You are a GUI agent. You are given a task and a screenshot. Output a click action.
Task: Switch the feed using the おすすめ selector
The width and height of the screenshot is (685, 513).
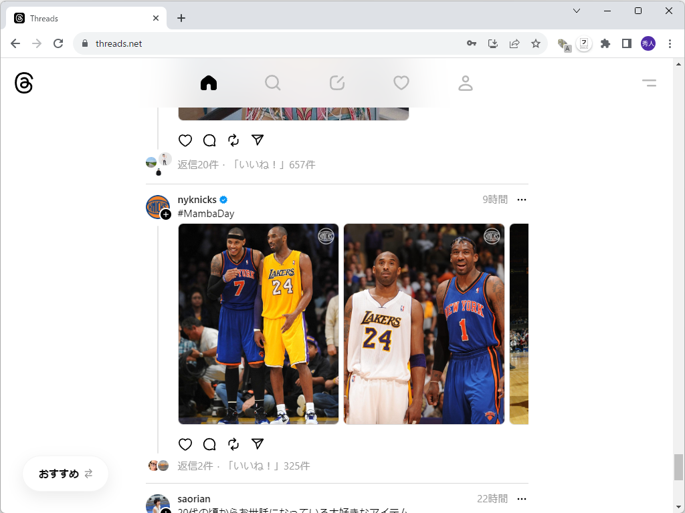coord(65,474)
